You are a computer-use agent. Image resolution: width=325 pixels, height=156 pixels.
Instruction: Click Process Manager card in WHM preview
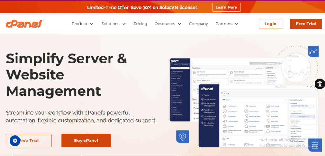click(246, 73)
